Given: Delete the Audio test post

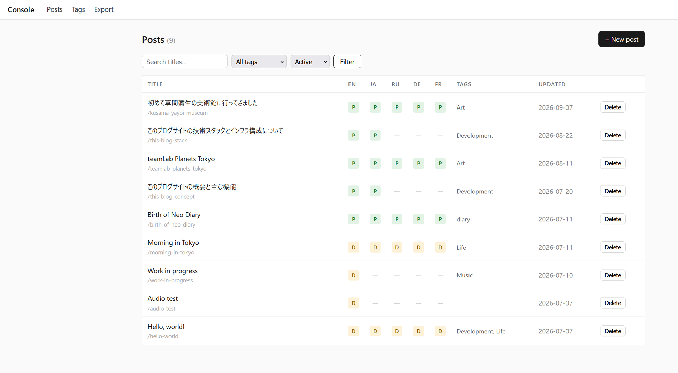Looking at the screenshot, I should [x=613, y=303].
